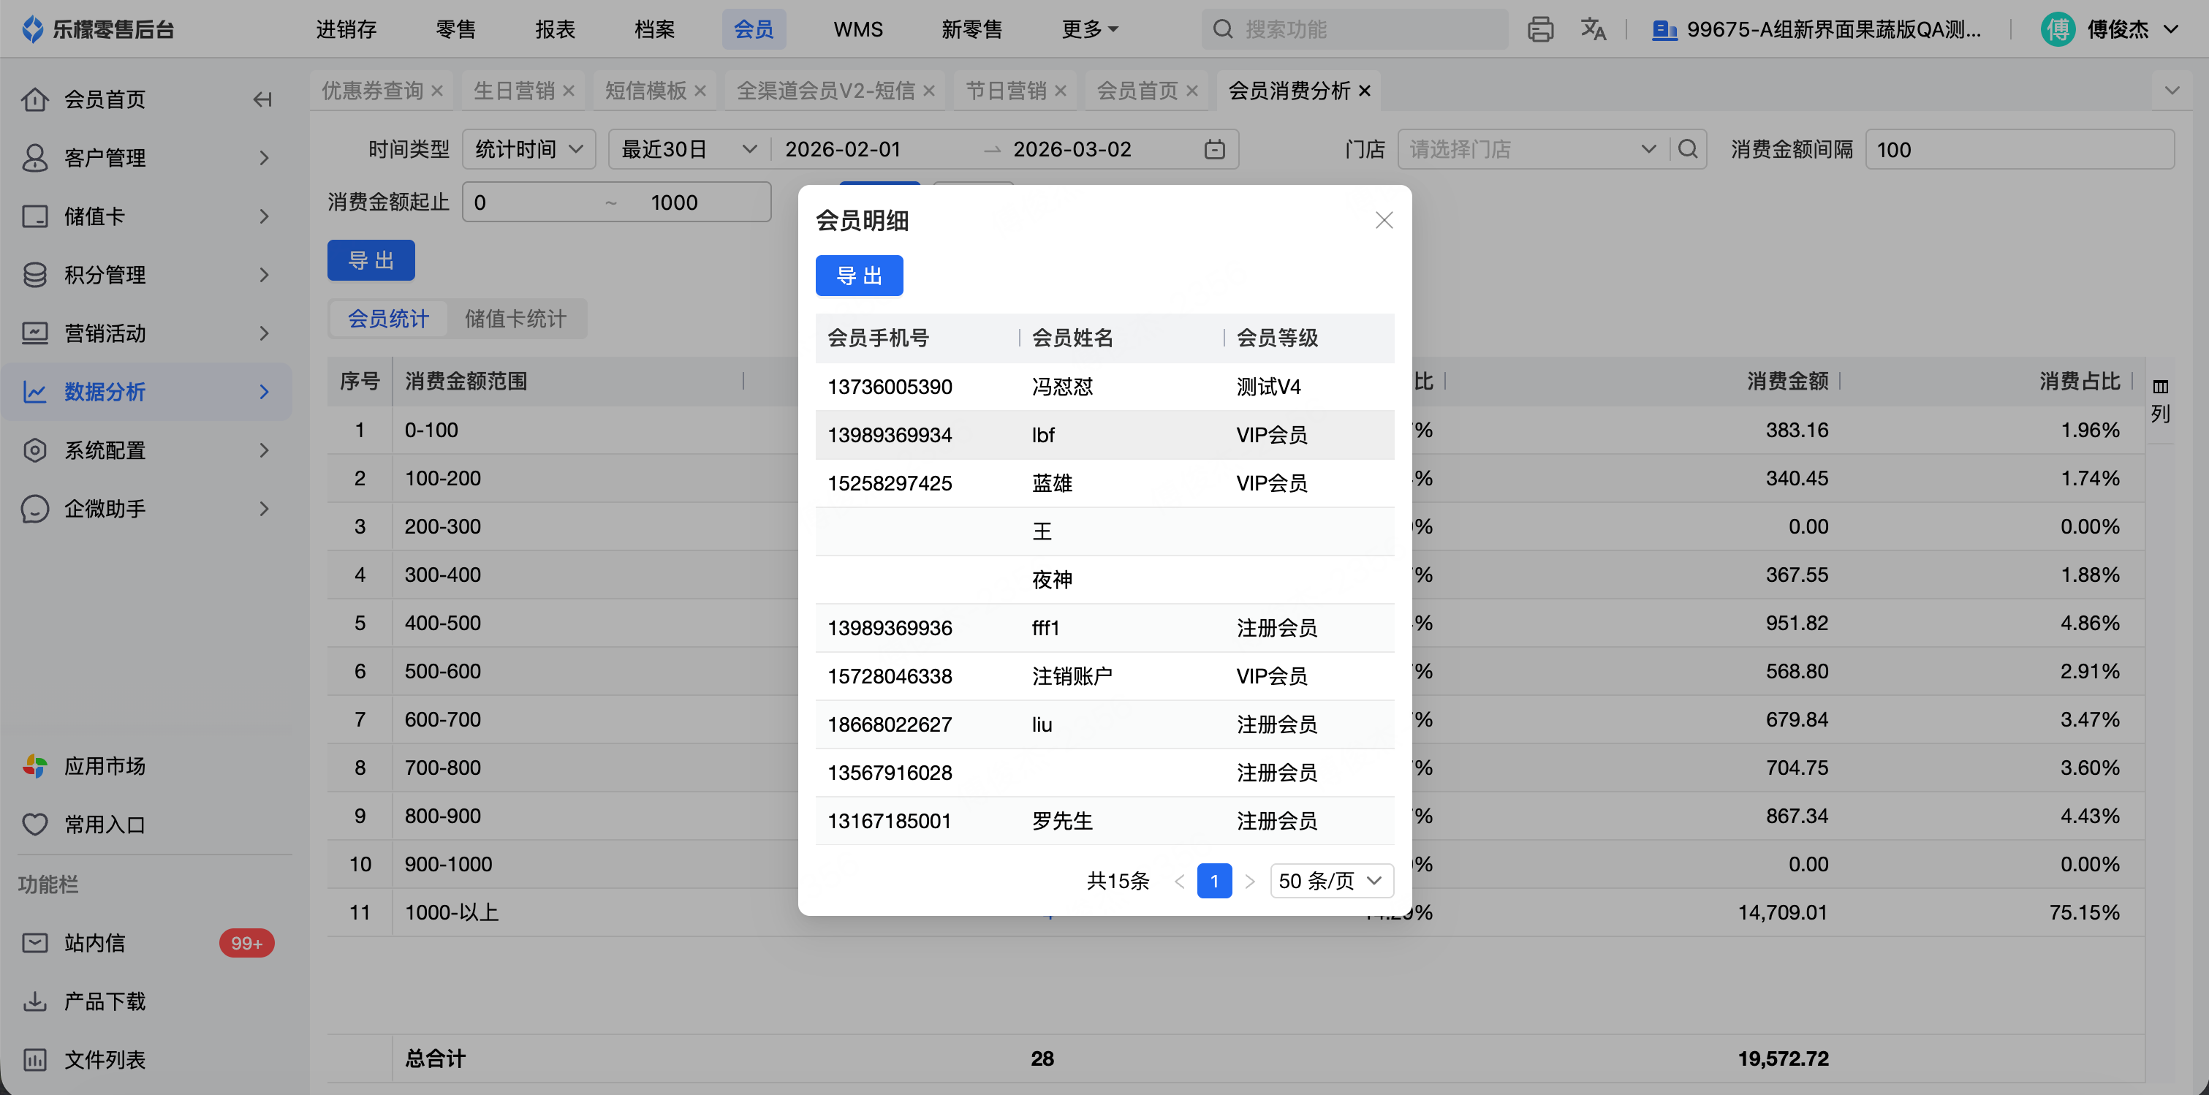Image resolution: width=2209 pixels, height=1095 pixels.
Task: Open 站内信 inbox in sidebar
Action: tap(94, 943)
